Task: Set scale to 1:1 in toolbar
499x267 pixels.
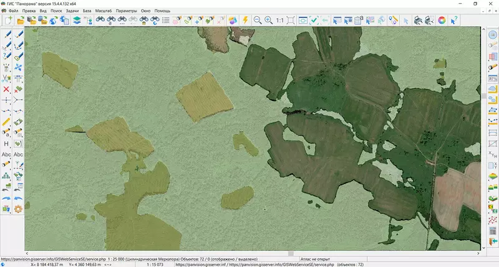Action: click(x=281, y=21)
